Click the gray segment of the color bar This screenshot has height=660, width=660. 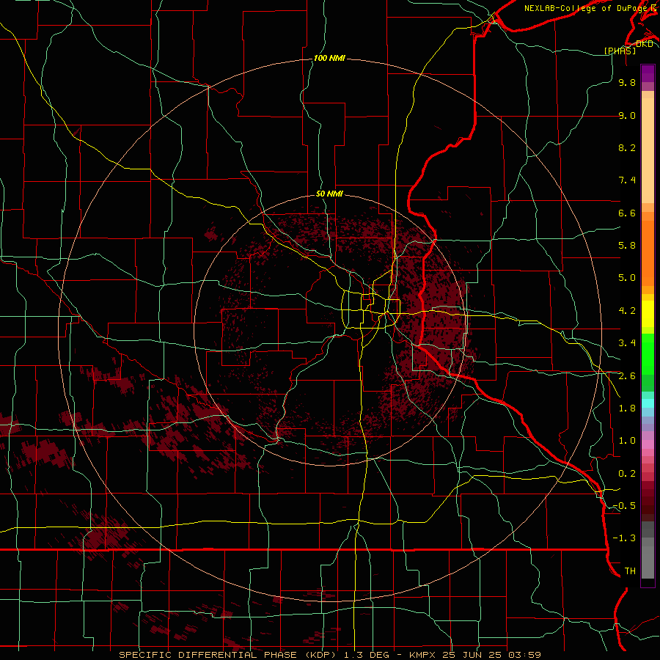click(648, 549)
